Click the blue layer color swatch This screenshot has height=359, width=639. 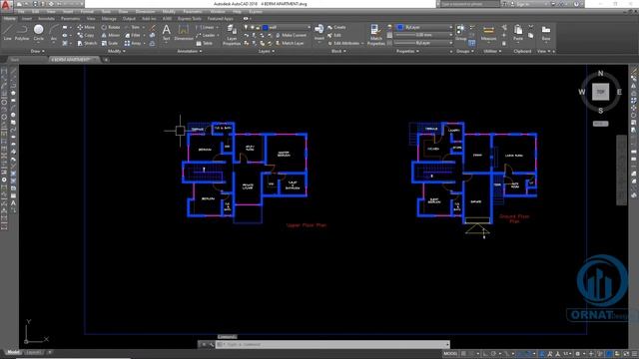(x=265, y=27)
